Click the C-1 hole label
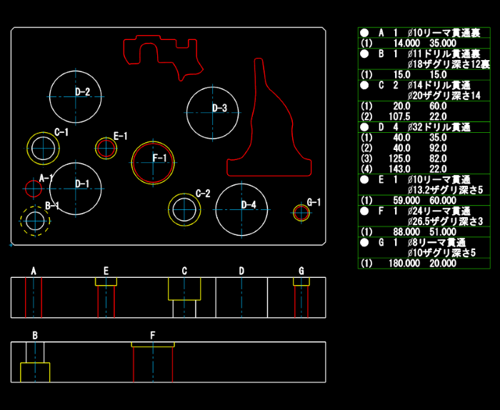 pos(61,132)
